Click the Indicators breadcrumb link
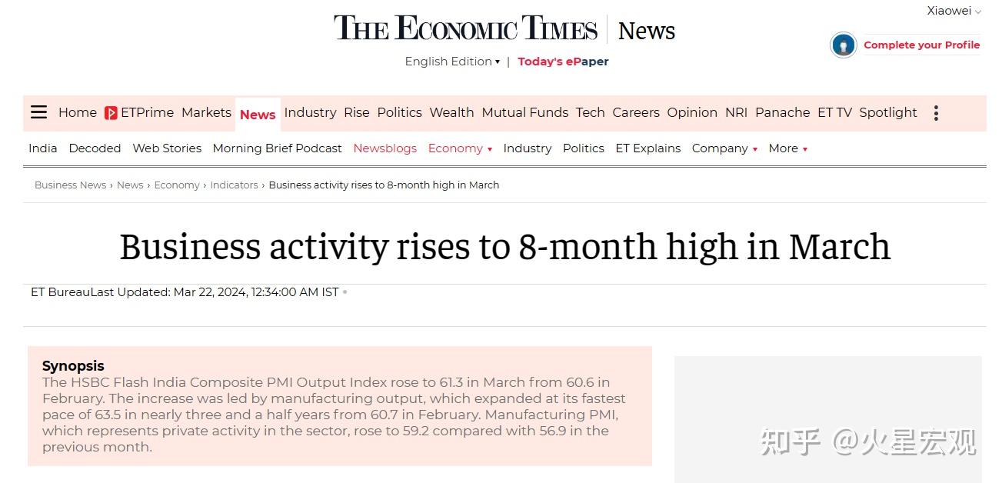Image resolution: width=1002 pixels, height=483 pixels. (x=234, y=185)
